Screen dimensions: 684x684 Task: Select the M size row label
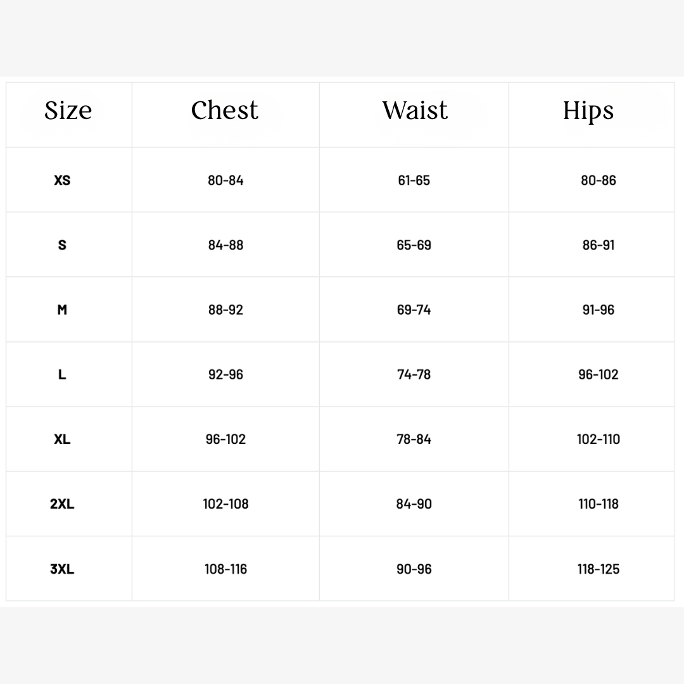pos(62,310)
